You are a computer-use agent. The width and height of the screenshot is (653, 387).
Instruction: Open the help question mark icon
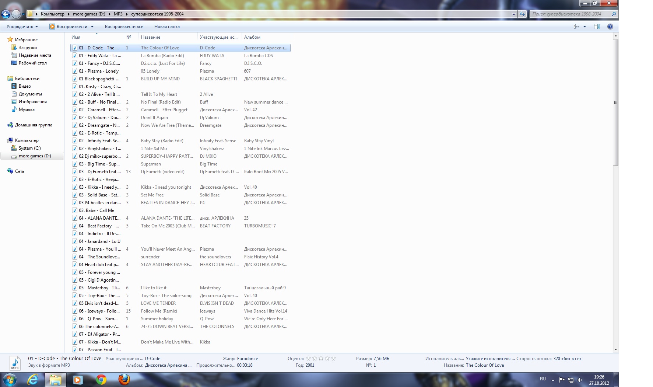[x=610, y=27]
